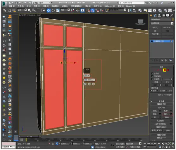176x150 pixels.
Task: Open the Extrude settings box
Action: [160, 111]
